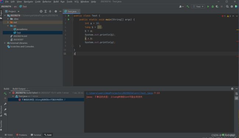The width and height of the screenshot is (239, 138).
Task: Pin the build tab with pin icon
Action: pos(6,109)
